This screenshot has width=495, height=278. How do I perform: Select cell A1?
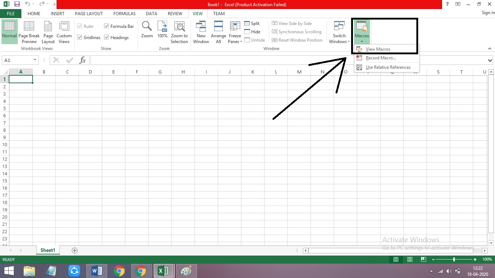click(x=21, y=79)
